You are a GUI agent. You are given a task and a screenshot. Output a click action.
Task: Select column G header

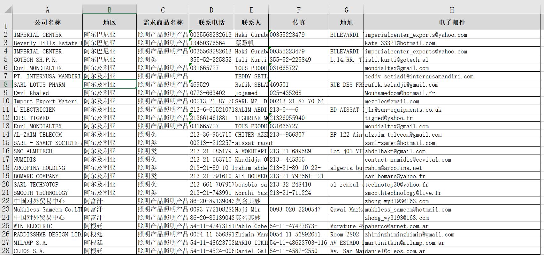[x=346, y=10]
